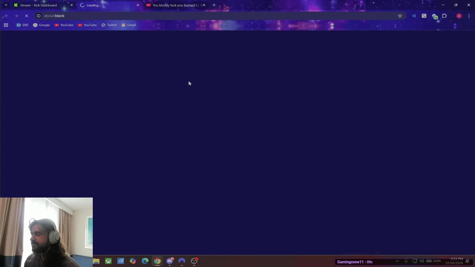The width and height of the screenshot is (475, 267).
Task: Open the blue slashes app in the taskbar
Action: 121,261
